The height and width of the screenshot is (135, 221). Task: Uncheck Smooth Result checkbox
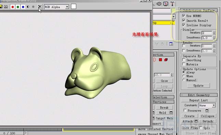click(x=184, y=20)
